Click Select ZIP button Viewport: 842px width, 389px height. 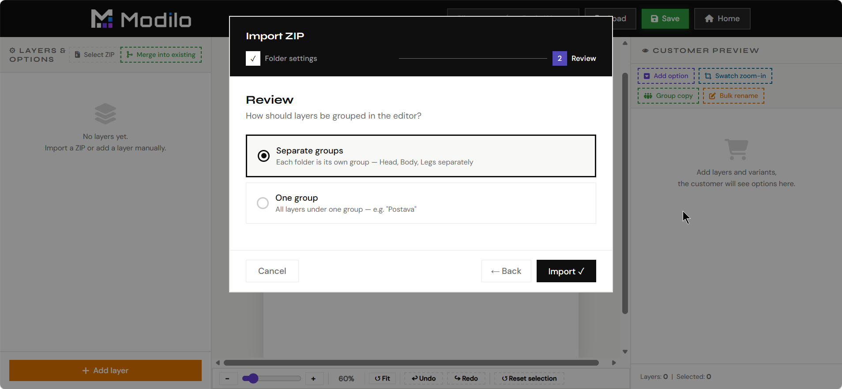[94, 55]
